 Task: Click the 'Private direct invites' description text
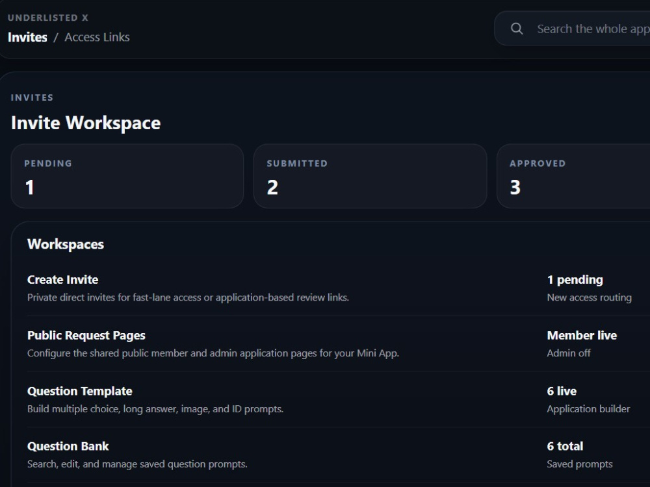click(188, 297)
